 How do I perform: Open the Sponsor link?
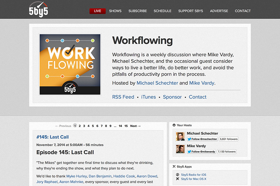coord(172,97)
